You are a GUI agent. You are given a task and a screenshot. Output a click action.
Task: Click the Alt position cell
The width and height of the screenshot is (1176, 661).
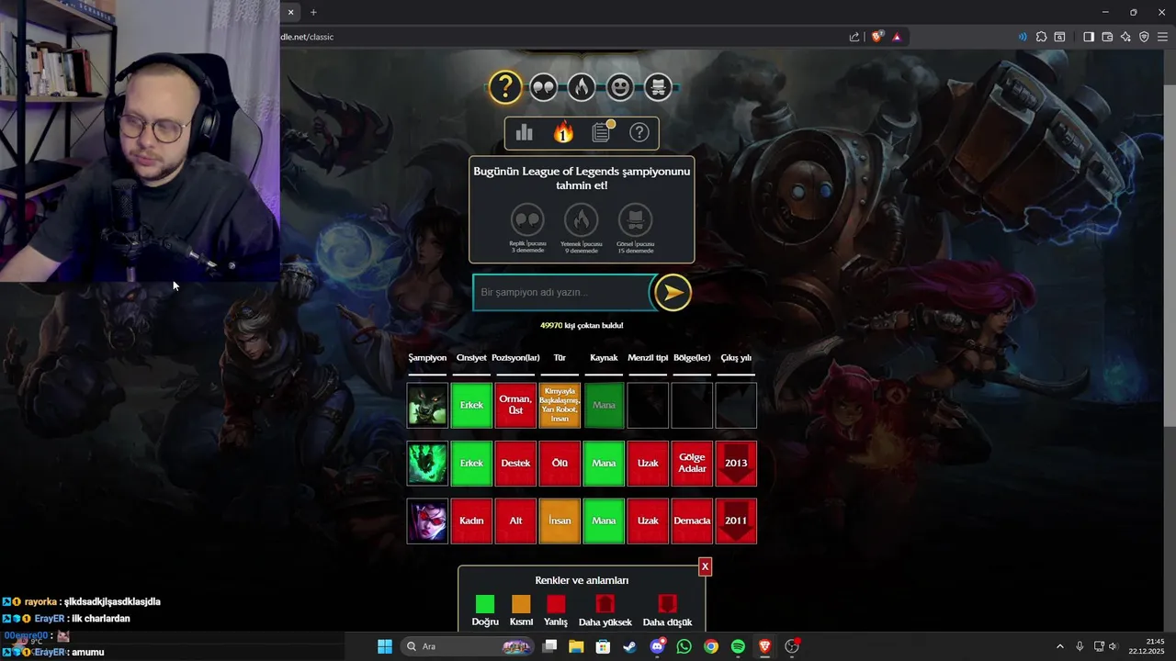click(x=515, y=521)
